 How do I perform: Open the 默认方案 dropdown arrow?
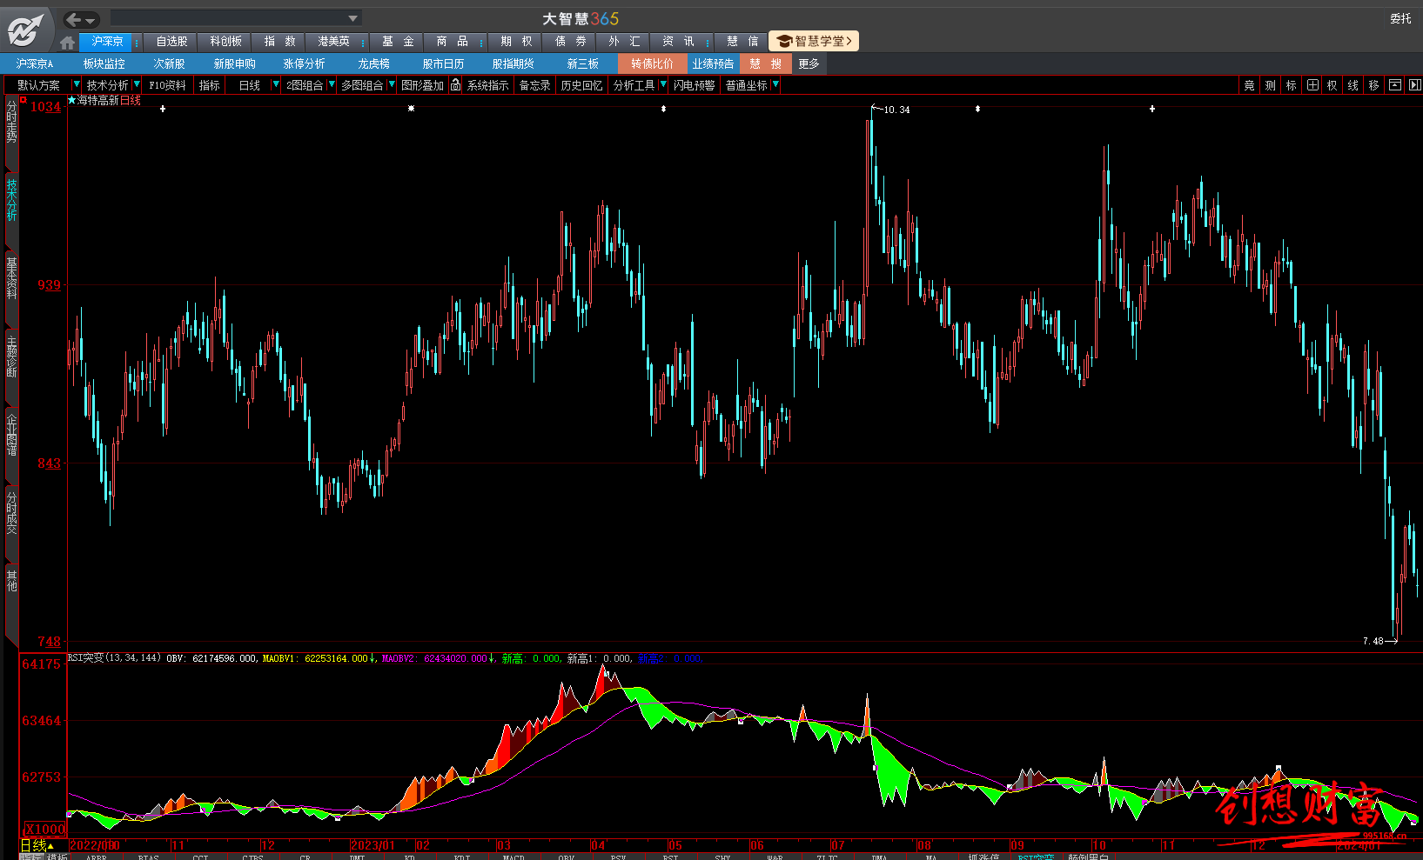point(76,84)
